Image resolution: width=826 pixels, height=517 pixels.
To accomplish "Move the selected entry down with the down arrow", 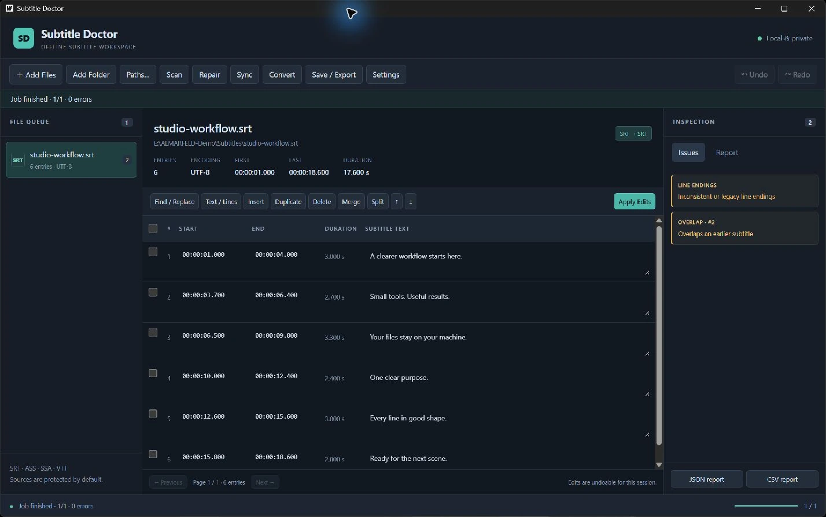I will click(x=411, y=202).
